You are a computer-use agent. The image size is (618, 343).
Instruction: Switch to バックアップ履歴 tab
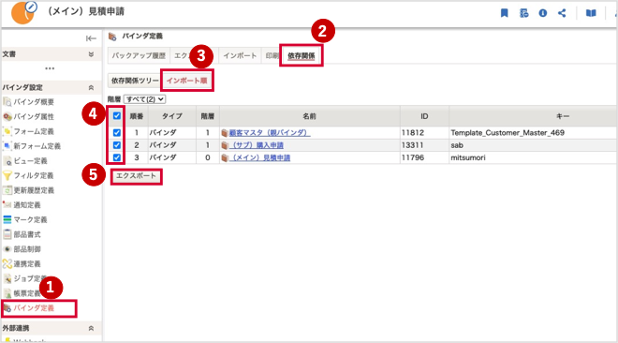[x=139, y=56]
